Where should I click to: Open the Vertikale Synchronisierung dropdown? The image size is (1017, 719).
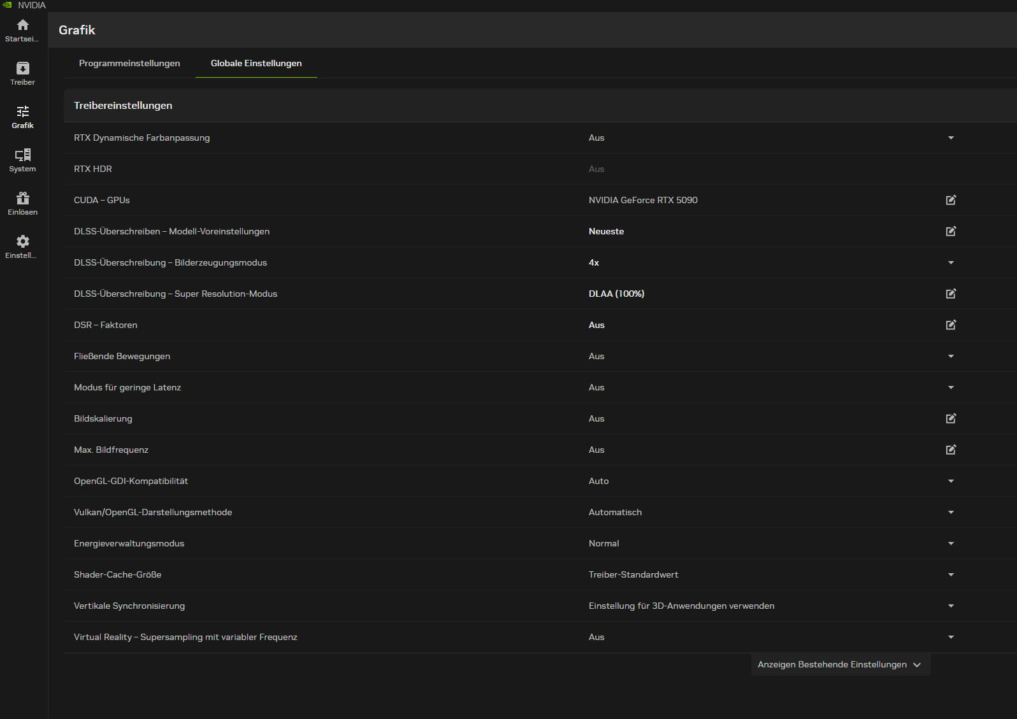point(951,606)
